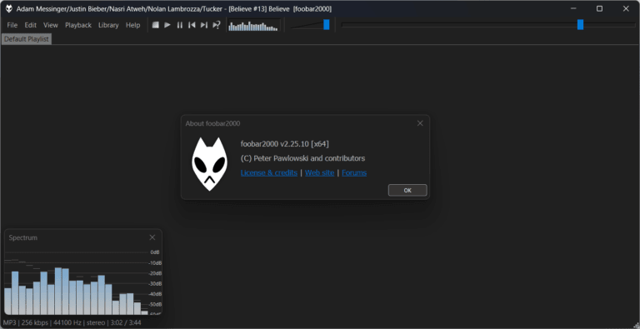Open the License & credits link
The height and width of the screenshot is (329, 640).
269,172
